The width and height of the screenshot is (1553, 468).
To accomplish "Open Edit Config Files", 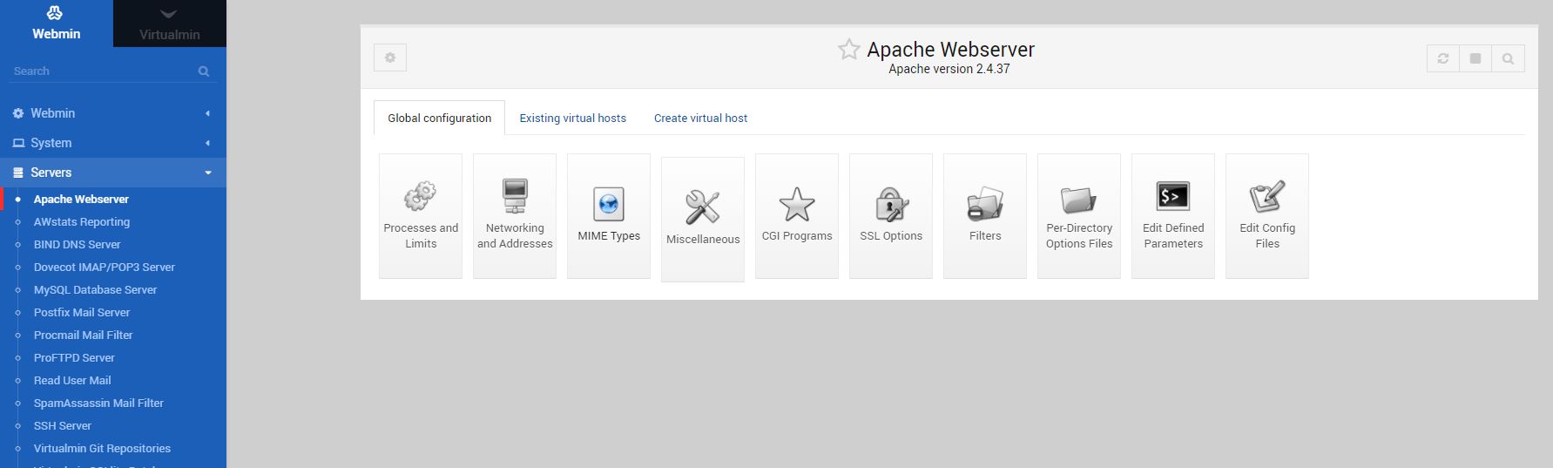I will coord(1267,216).
